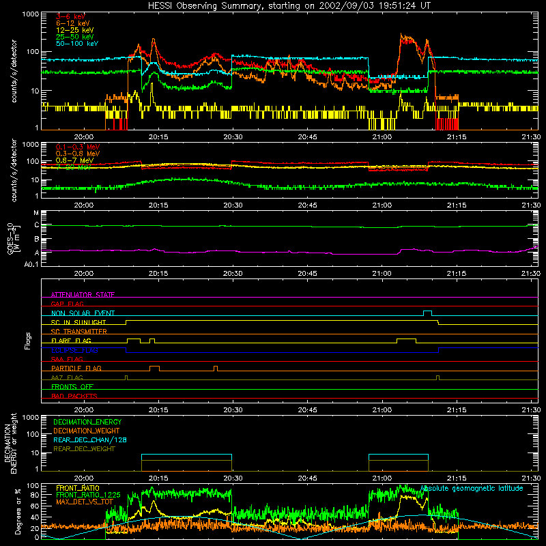Click the HESSI Observing Summary title text
Screen dimensions: 546x546
289,6
